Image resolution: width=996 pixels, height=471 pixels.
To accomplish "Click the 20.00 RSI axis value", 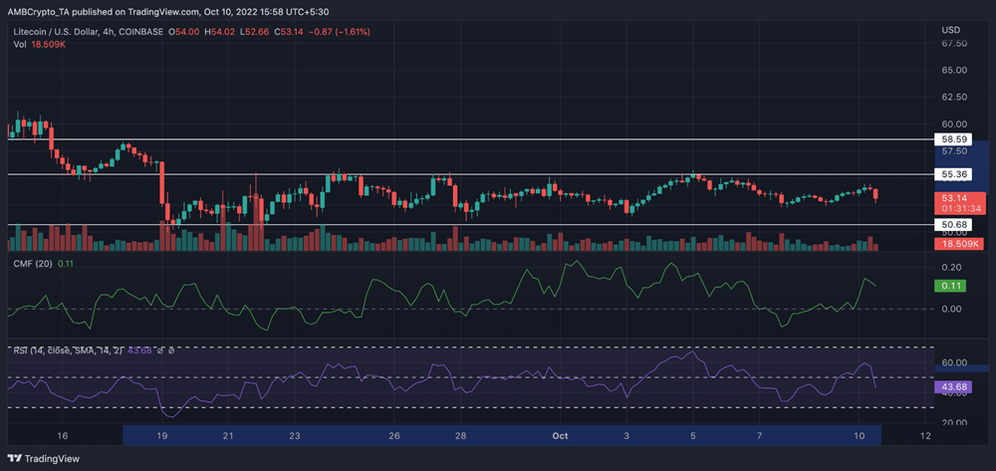I will coord(954,422).
